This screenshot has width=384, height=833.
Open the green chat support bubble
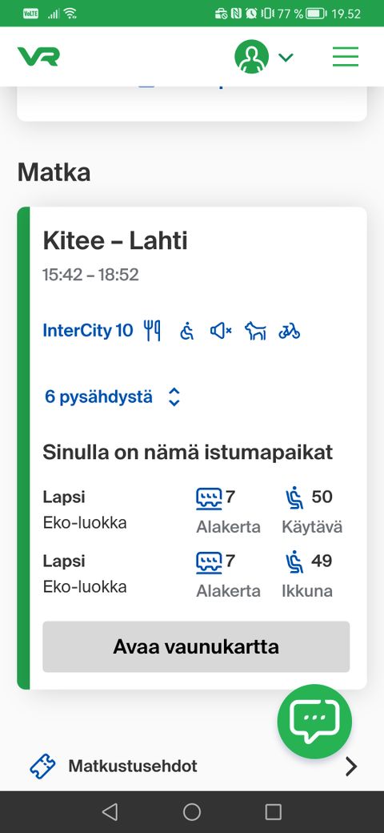[314, 722]
